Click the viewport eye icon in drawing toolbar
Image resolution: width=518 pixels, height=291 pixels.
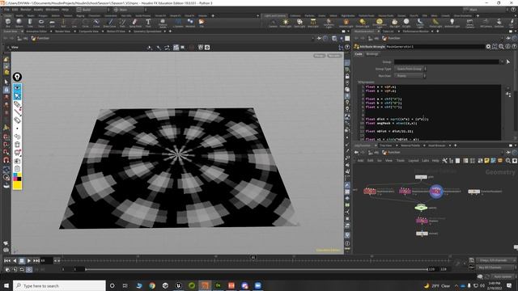[x=17, y=88]
